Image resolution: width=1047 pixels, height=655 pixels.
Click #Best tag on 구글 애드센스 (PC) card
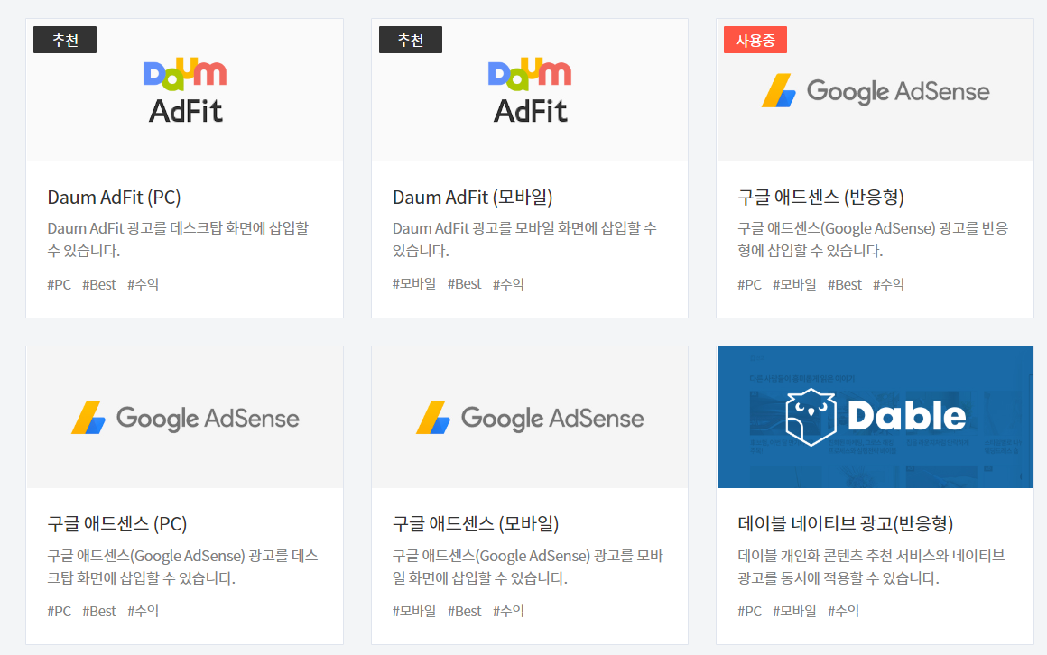click(98, 611)
